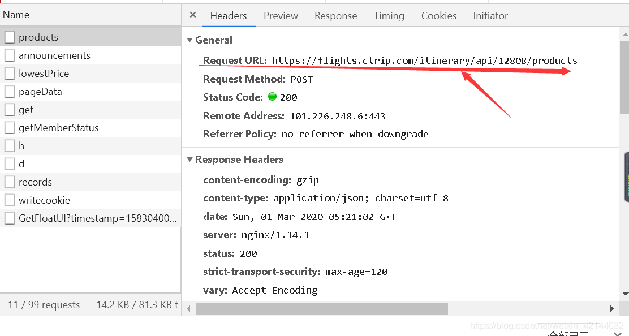Viewport: 629px width, 336px height.
Task: Open the Preview tab
Action: [x=281, y=16]
